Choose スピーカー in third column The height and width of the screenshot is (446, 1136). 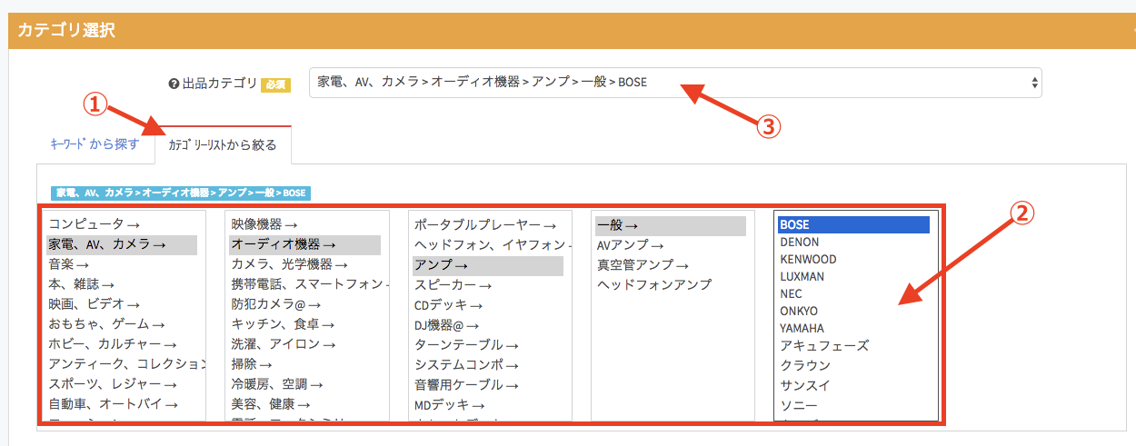(453, 284)
